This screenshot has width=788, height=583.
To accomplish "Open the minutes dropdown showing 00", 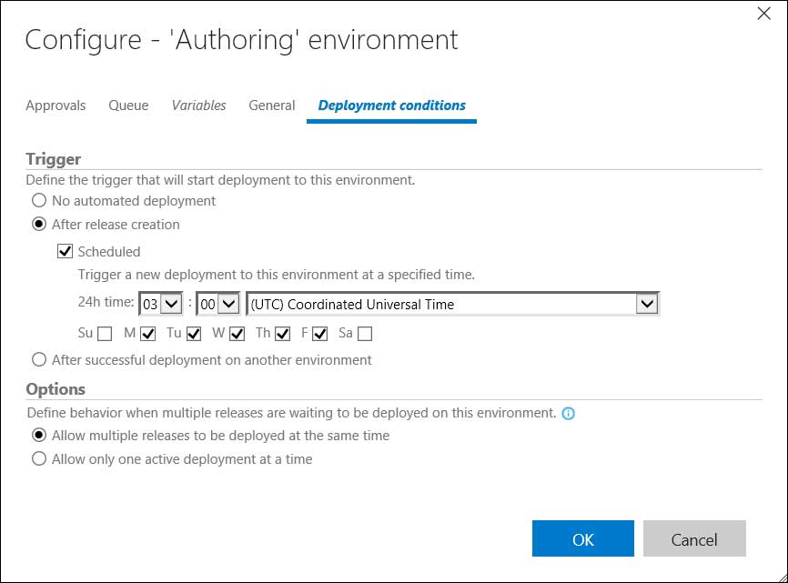I will pyautogui.click(x=218, y=304).
